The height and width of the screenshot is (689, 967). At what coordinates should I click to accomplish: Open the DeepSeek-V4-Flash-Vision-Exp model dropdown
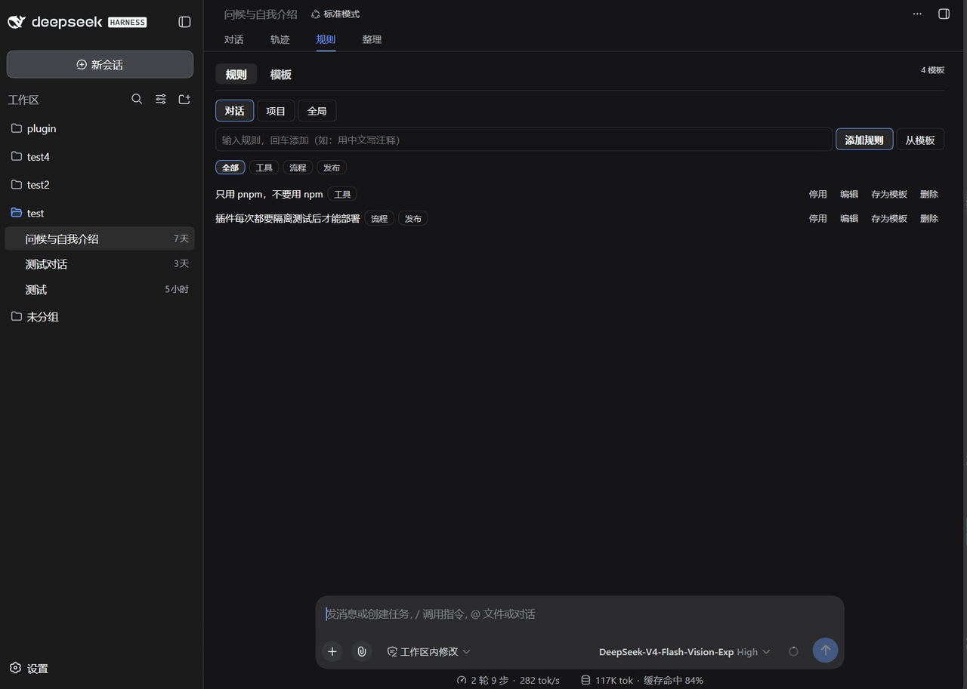pyautogui.click(x=684, y=651)
